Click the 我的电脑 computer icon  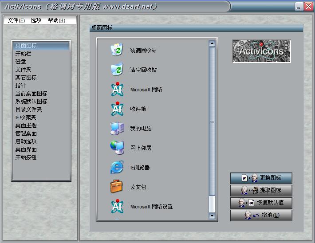[x=117, y=128]
